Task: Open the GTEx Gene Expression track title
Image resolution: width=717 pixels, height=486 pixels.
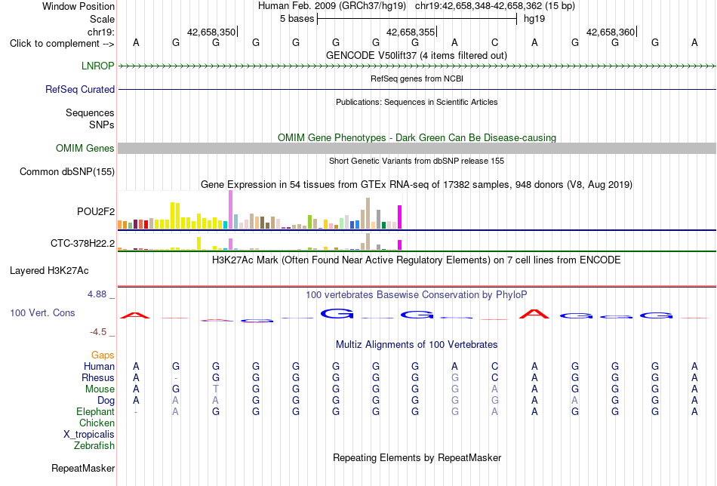Action: [x=417, y=185]
